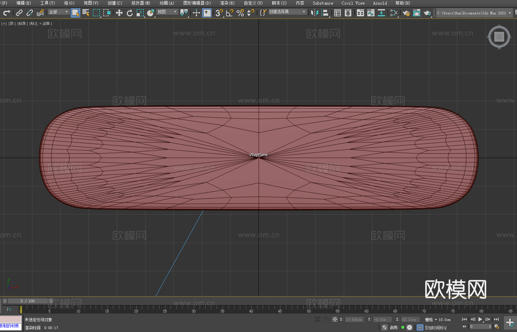Image resolution: width=517 pixels, height=332 pixels.
Task: Toggle the Selection Lock padlock icon
Action: [x=326, y=319]
